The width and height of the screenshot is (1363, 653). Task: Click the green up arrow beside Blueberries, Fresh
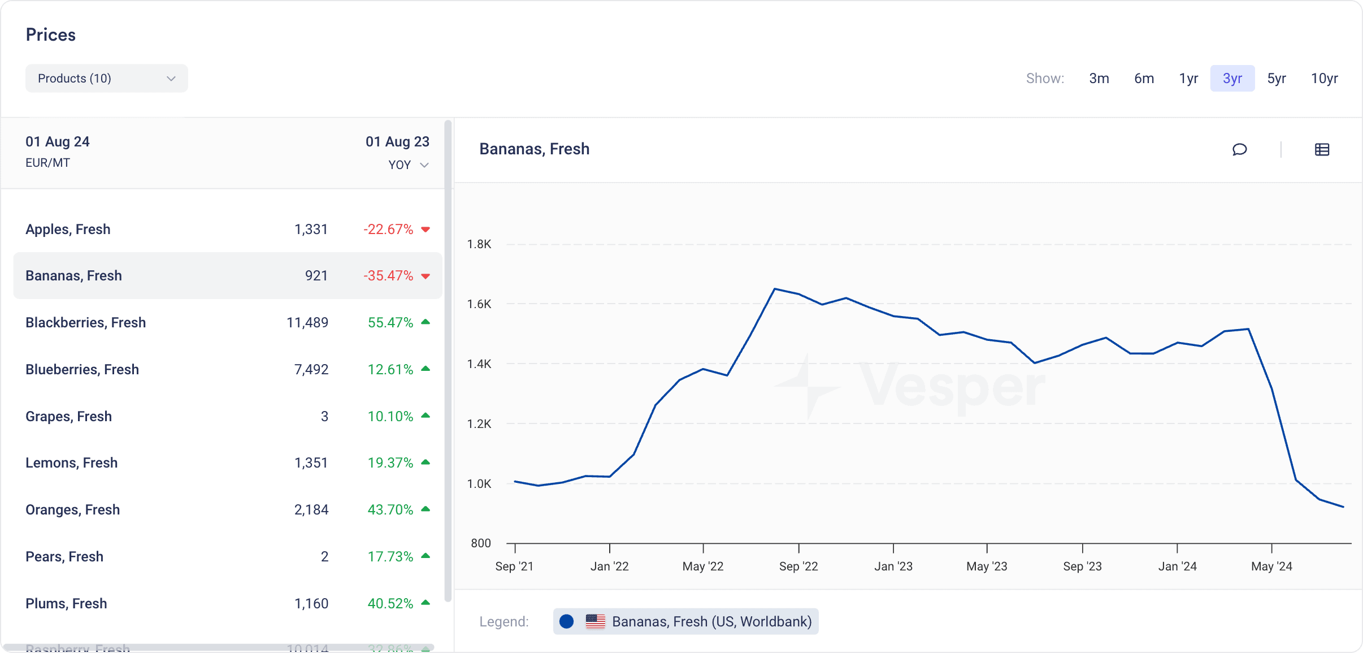coord(426,369)
